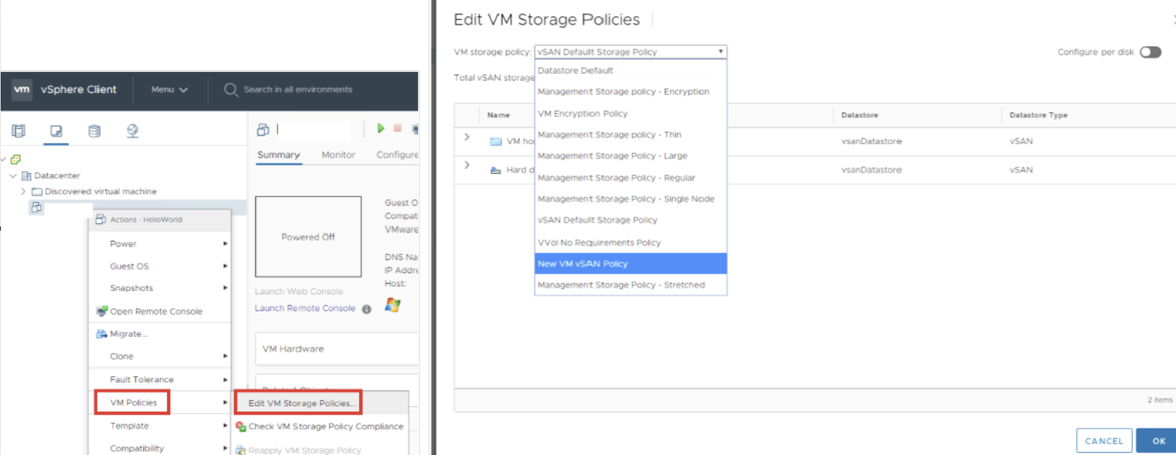Click the red Power Off stop icon
This screenshot has width=1176, height=455.
point(398,128)
